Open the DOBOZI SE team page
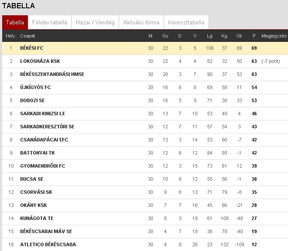This screenshot has height=251, width=288. pyautogui.click(x=33, y=100)
